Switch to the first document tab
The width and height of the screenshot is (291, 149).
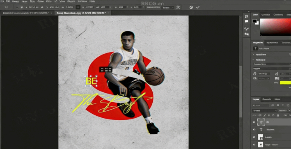point(27,13)
